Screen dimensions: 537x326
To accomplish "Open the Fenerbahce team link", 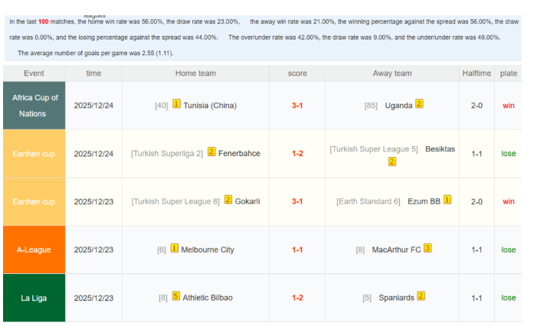I will click(239, 154).
